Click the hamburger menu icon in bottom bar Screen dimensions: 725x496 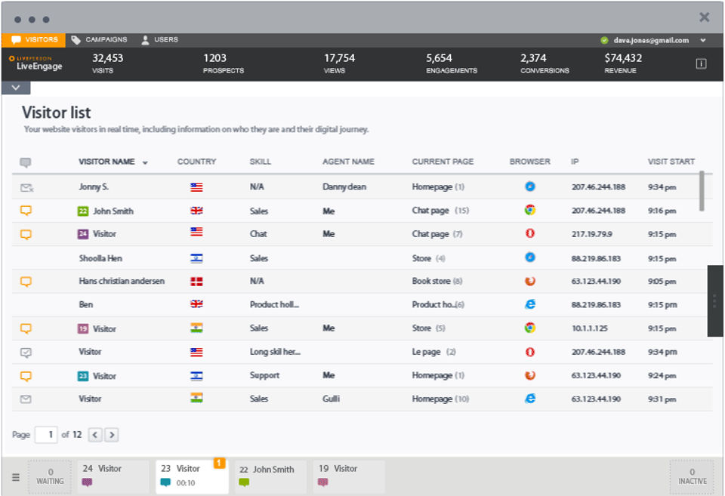tap(15, 478)
